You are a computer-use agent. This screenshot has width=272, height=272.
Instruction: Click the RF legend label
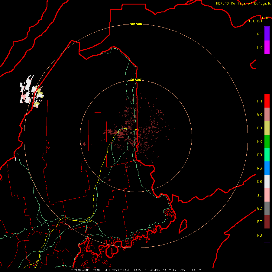(x=259, y=34)
